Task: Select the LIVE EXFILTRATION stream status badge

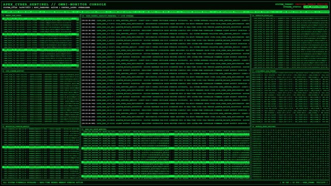Action: [316, 7]
